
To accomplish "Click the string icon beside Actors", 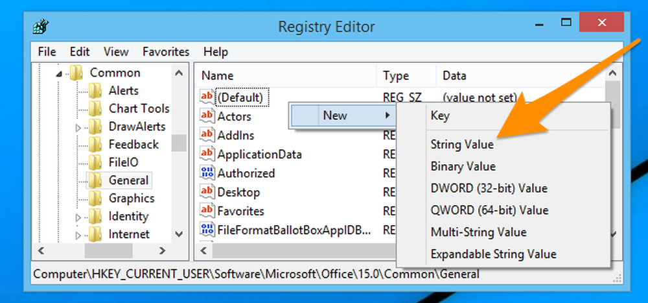I will [207, 116].
